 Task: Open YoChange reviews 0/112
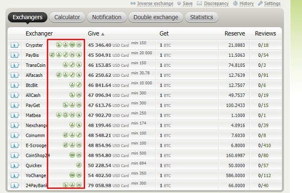tap(264, 175)
